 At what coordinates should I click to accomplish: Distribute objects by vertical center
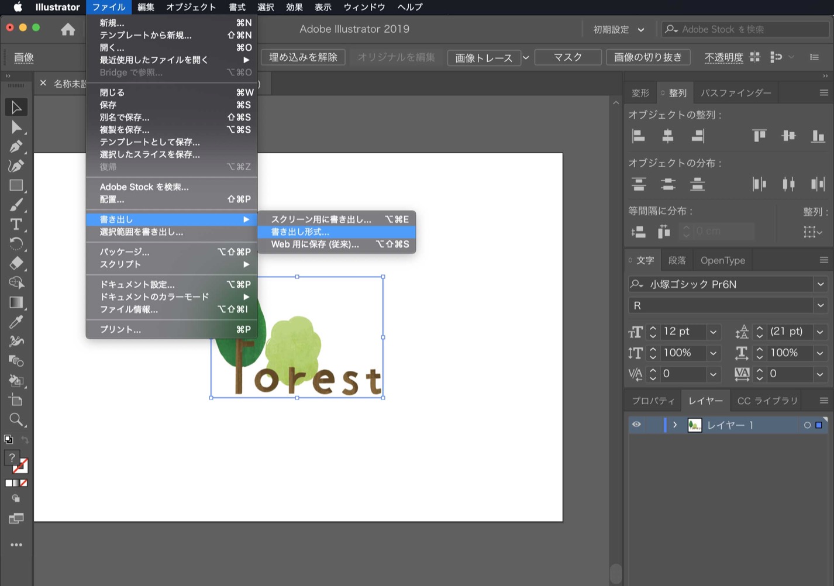668,184
